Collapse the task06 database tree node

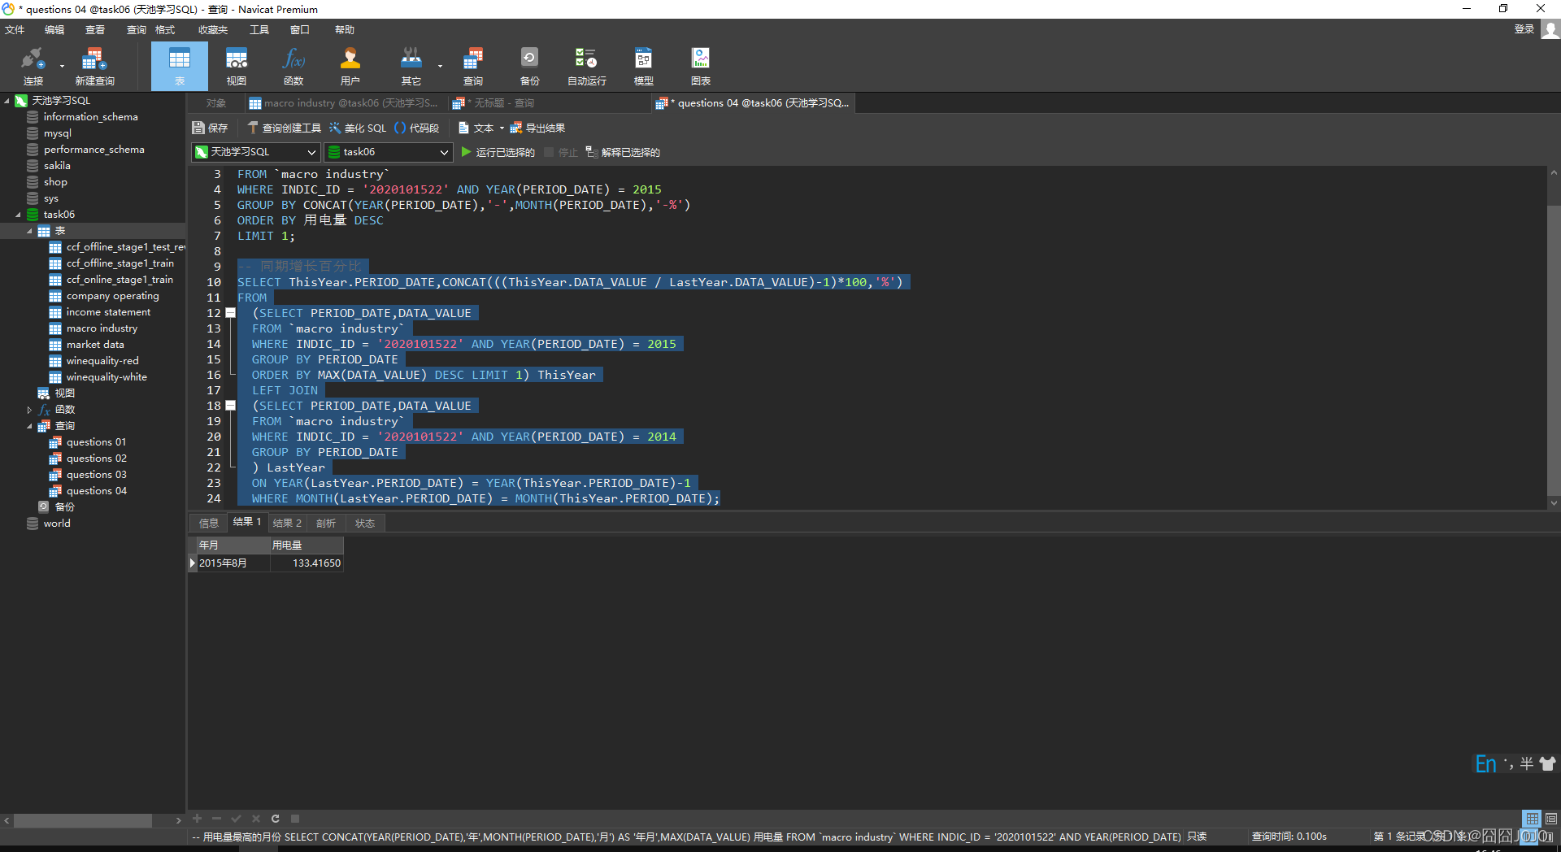(18, 215)
